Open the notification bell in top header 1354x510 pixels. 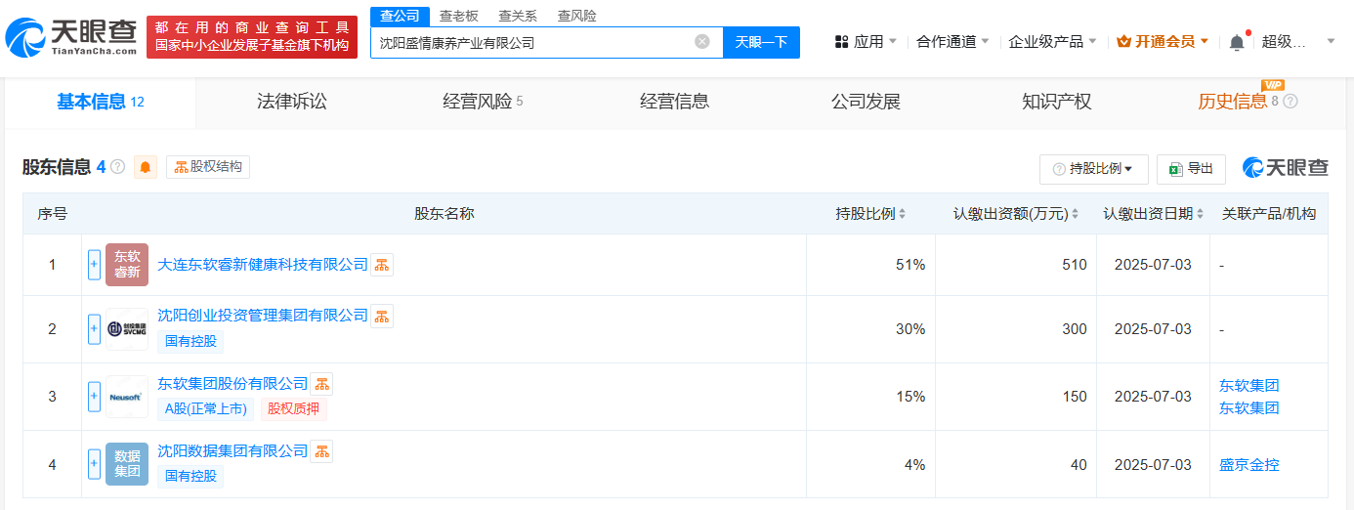pyautogui.click(x=1237, y=42)
